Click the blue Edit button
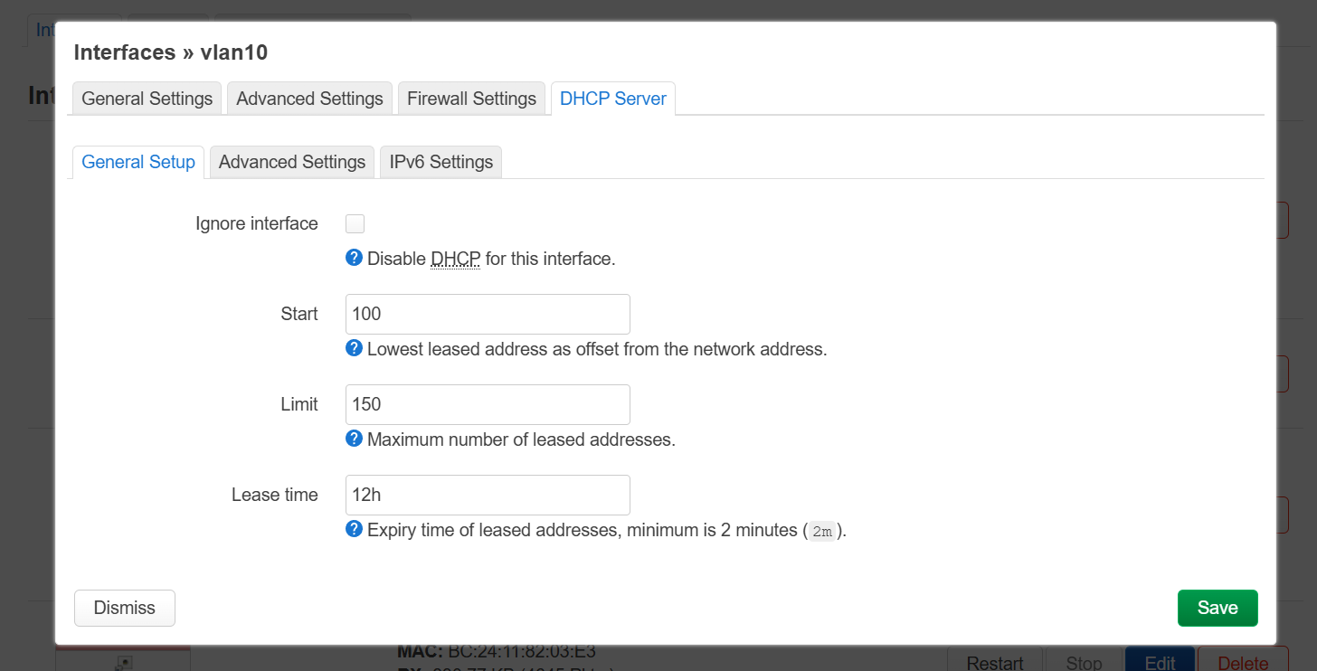The width and height of the screenshot is (1317, 671). click(x=1160, y=661)
